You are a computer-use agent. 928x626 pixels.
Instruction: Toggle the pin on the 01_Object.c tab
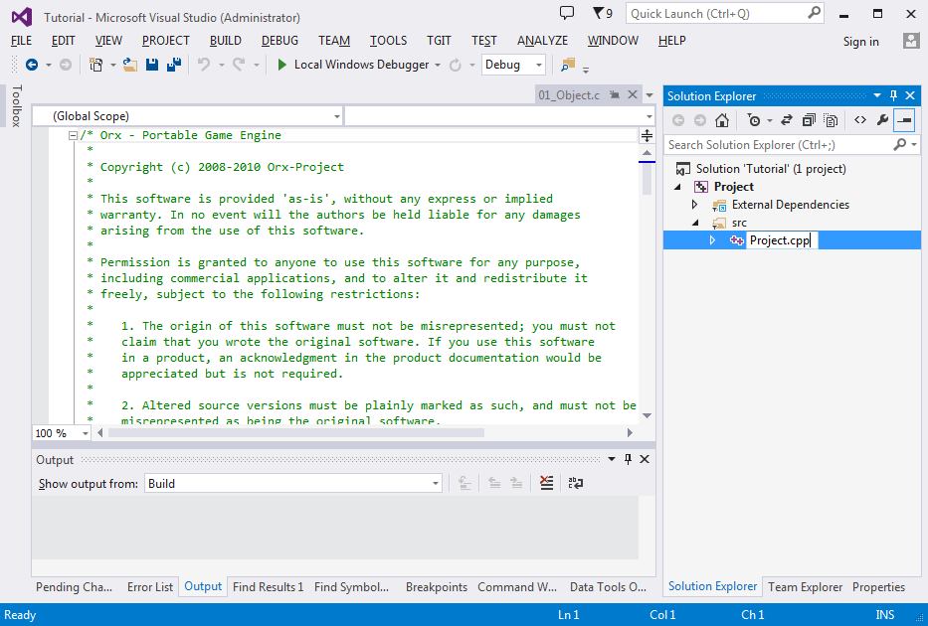point(615,94)
